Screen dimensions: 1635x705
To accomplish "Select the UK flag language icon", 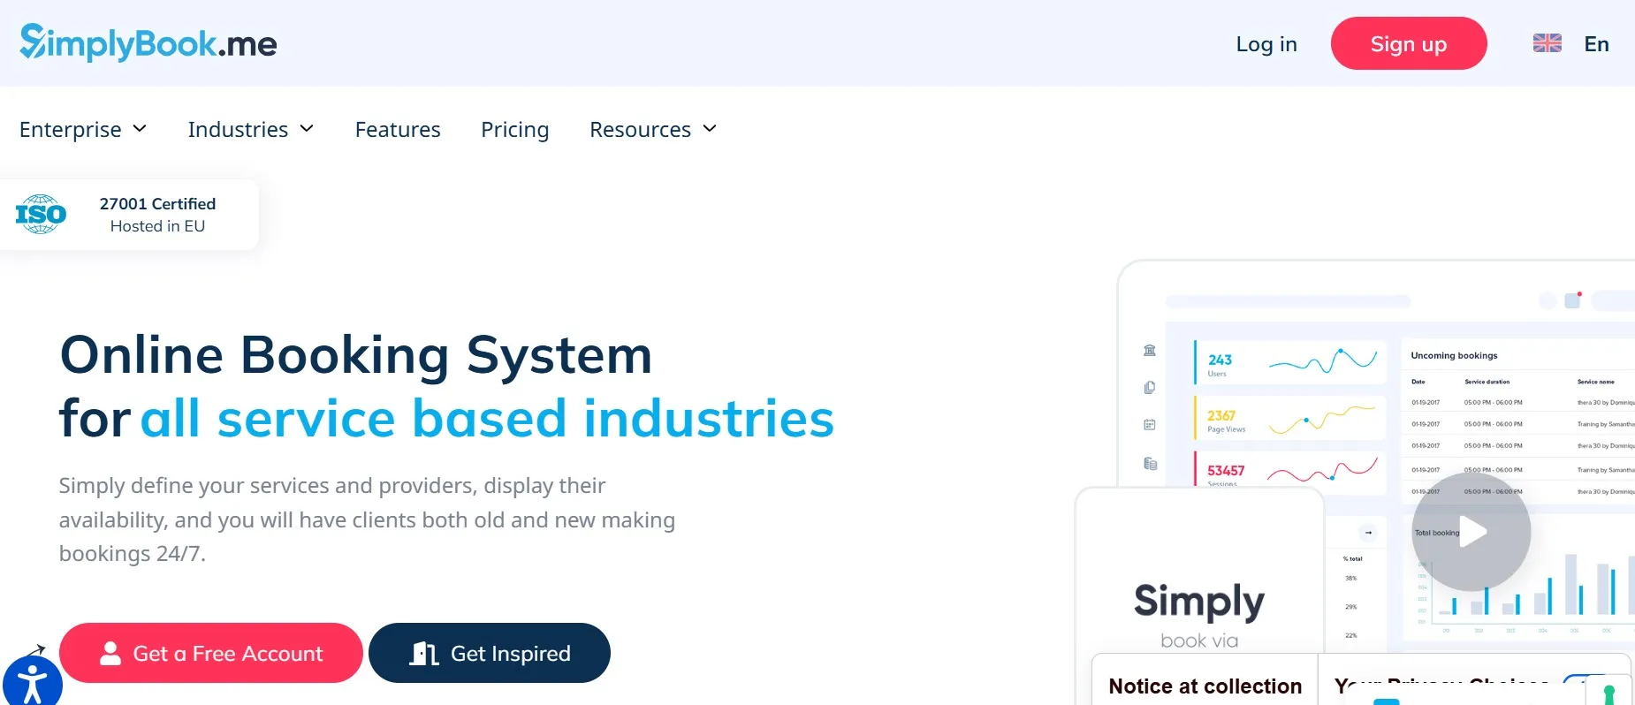I will click(x=1547, y=43).
